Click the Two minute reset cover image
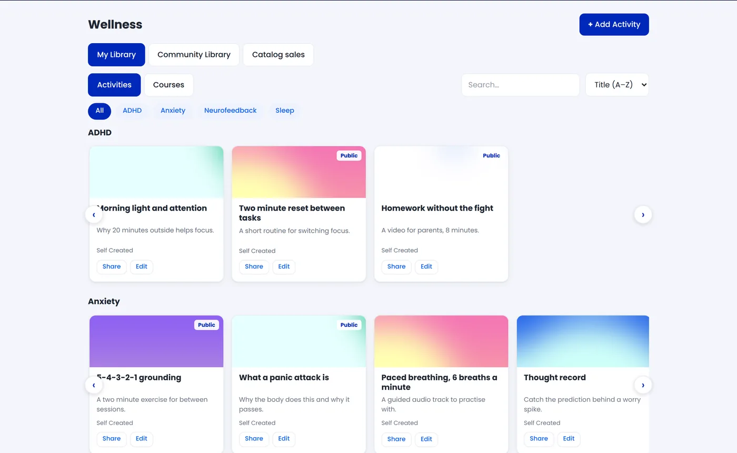Image resolution: width=737 pixels, height=453 pixels. (x=298, y=172)
